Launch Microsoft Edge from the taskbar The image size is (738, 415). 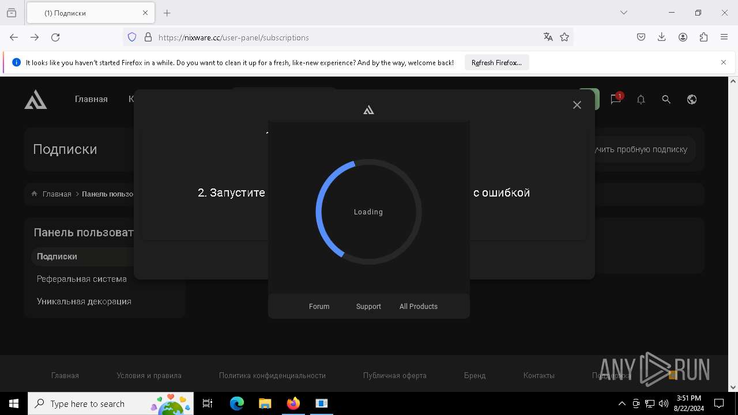237,403
